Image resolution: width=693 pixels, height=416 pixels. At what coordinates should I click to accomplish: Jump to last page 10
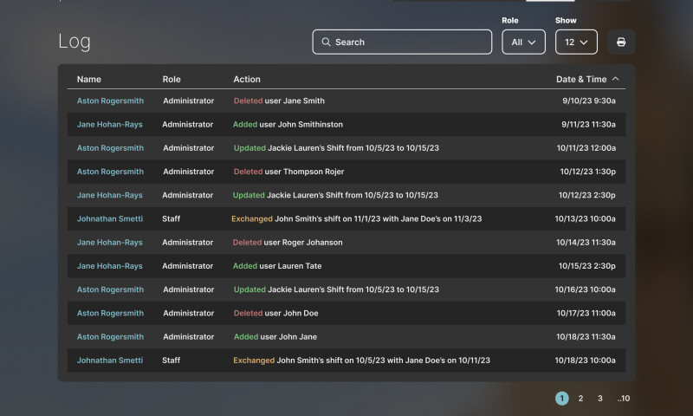(624, 399)
